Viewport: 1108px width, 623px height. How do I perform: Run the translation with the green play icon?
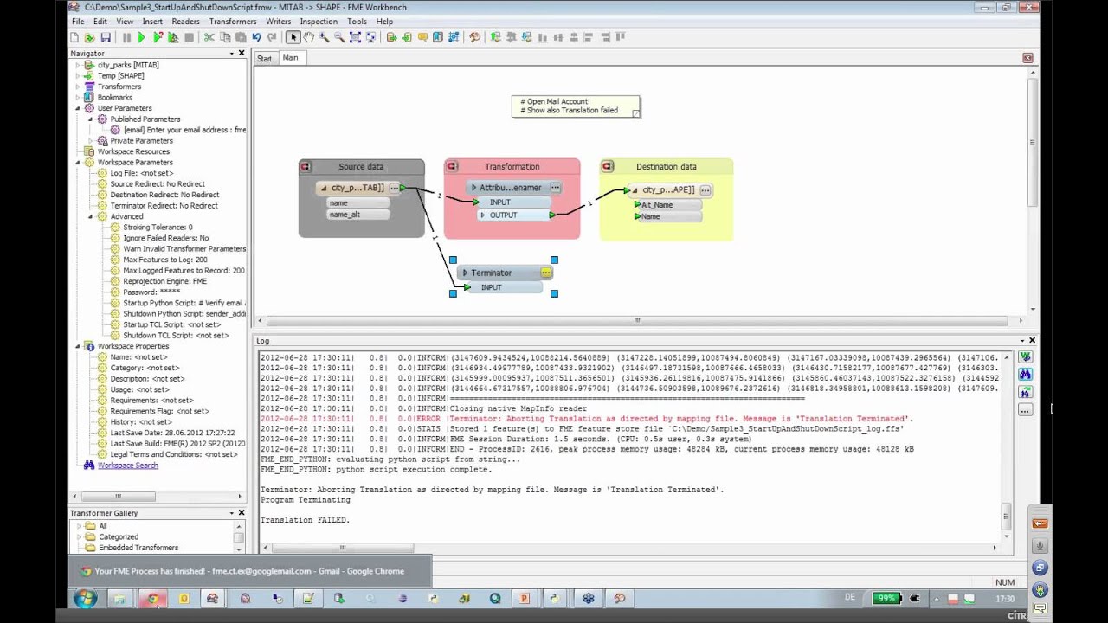[142, 37]
